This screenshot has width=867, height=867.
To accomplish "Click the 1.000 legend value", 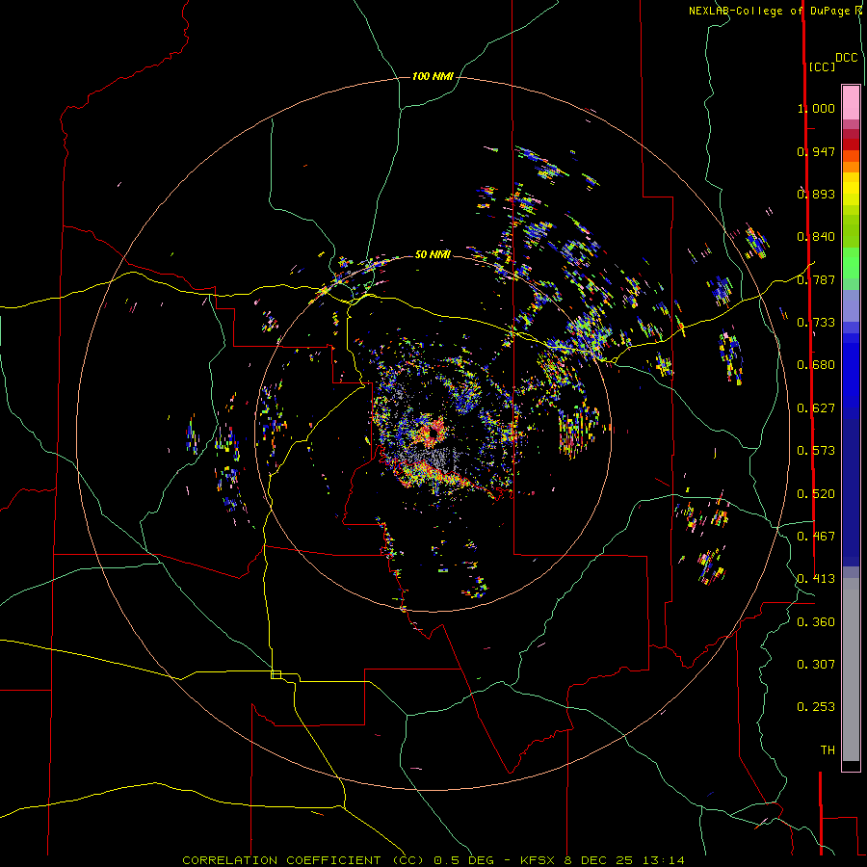I will click(x=816, y=108).
